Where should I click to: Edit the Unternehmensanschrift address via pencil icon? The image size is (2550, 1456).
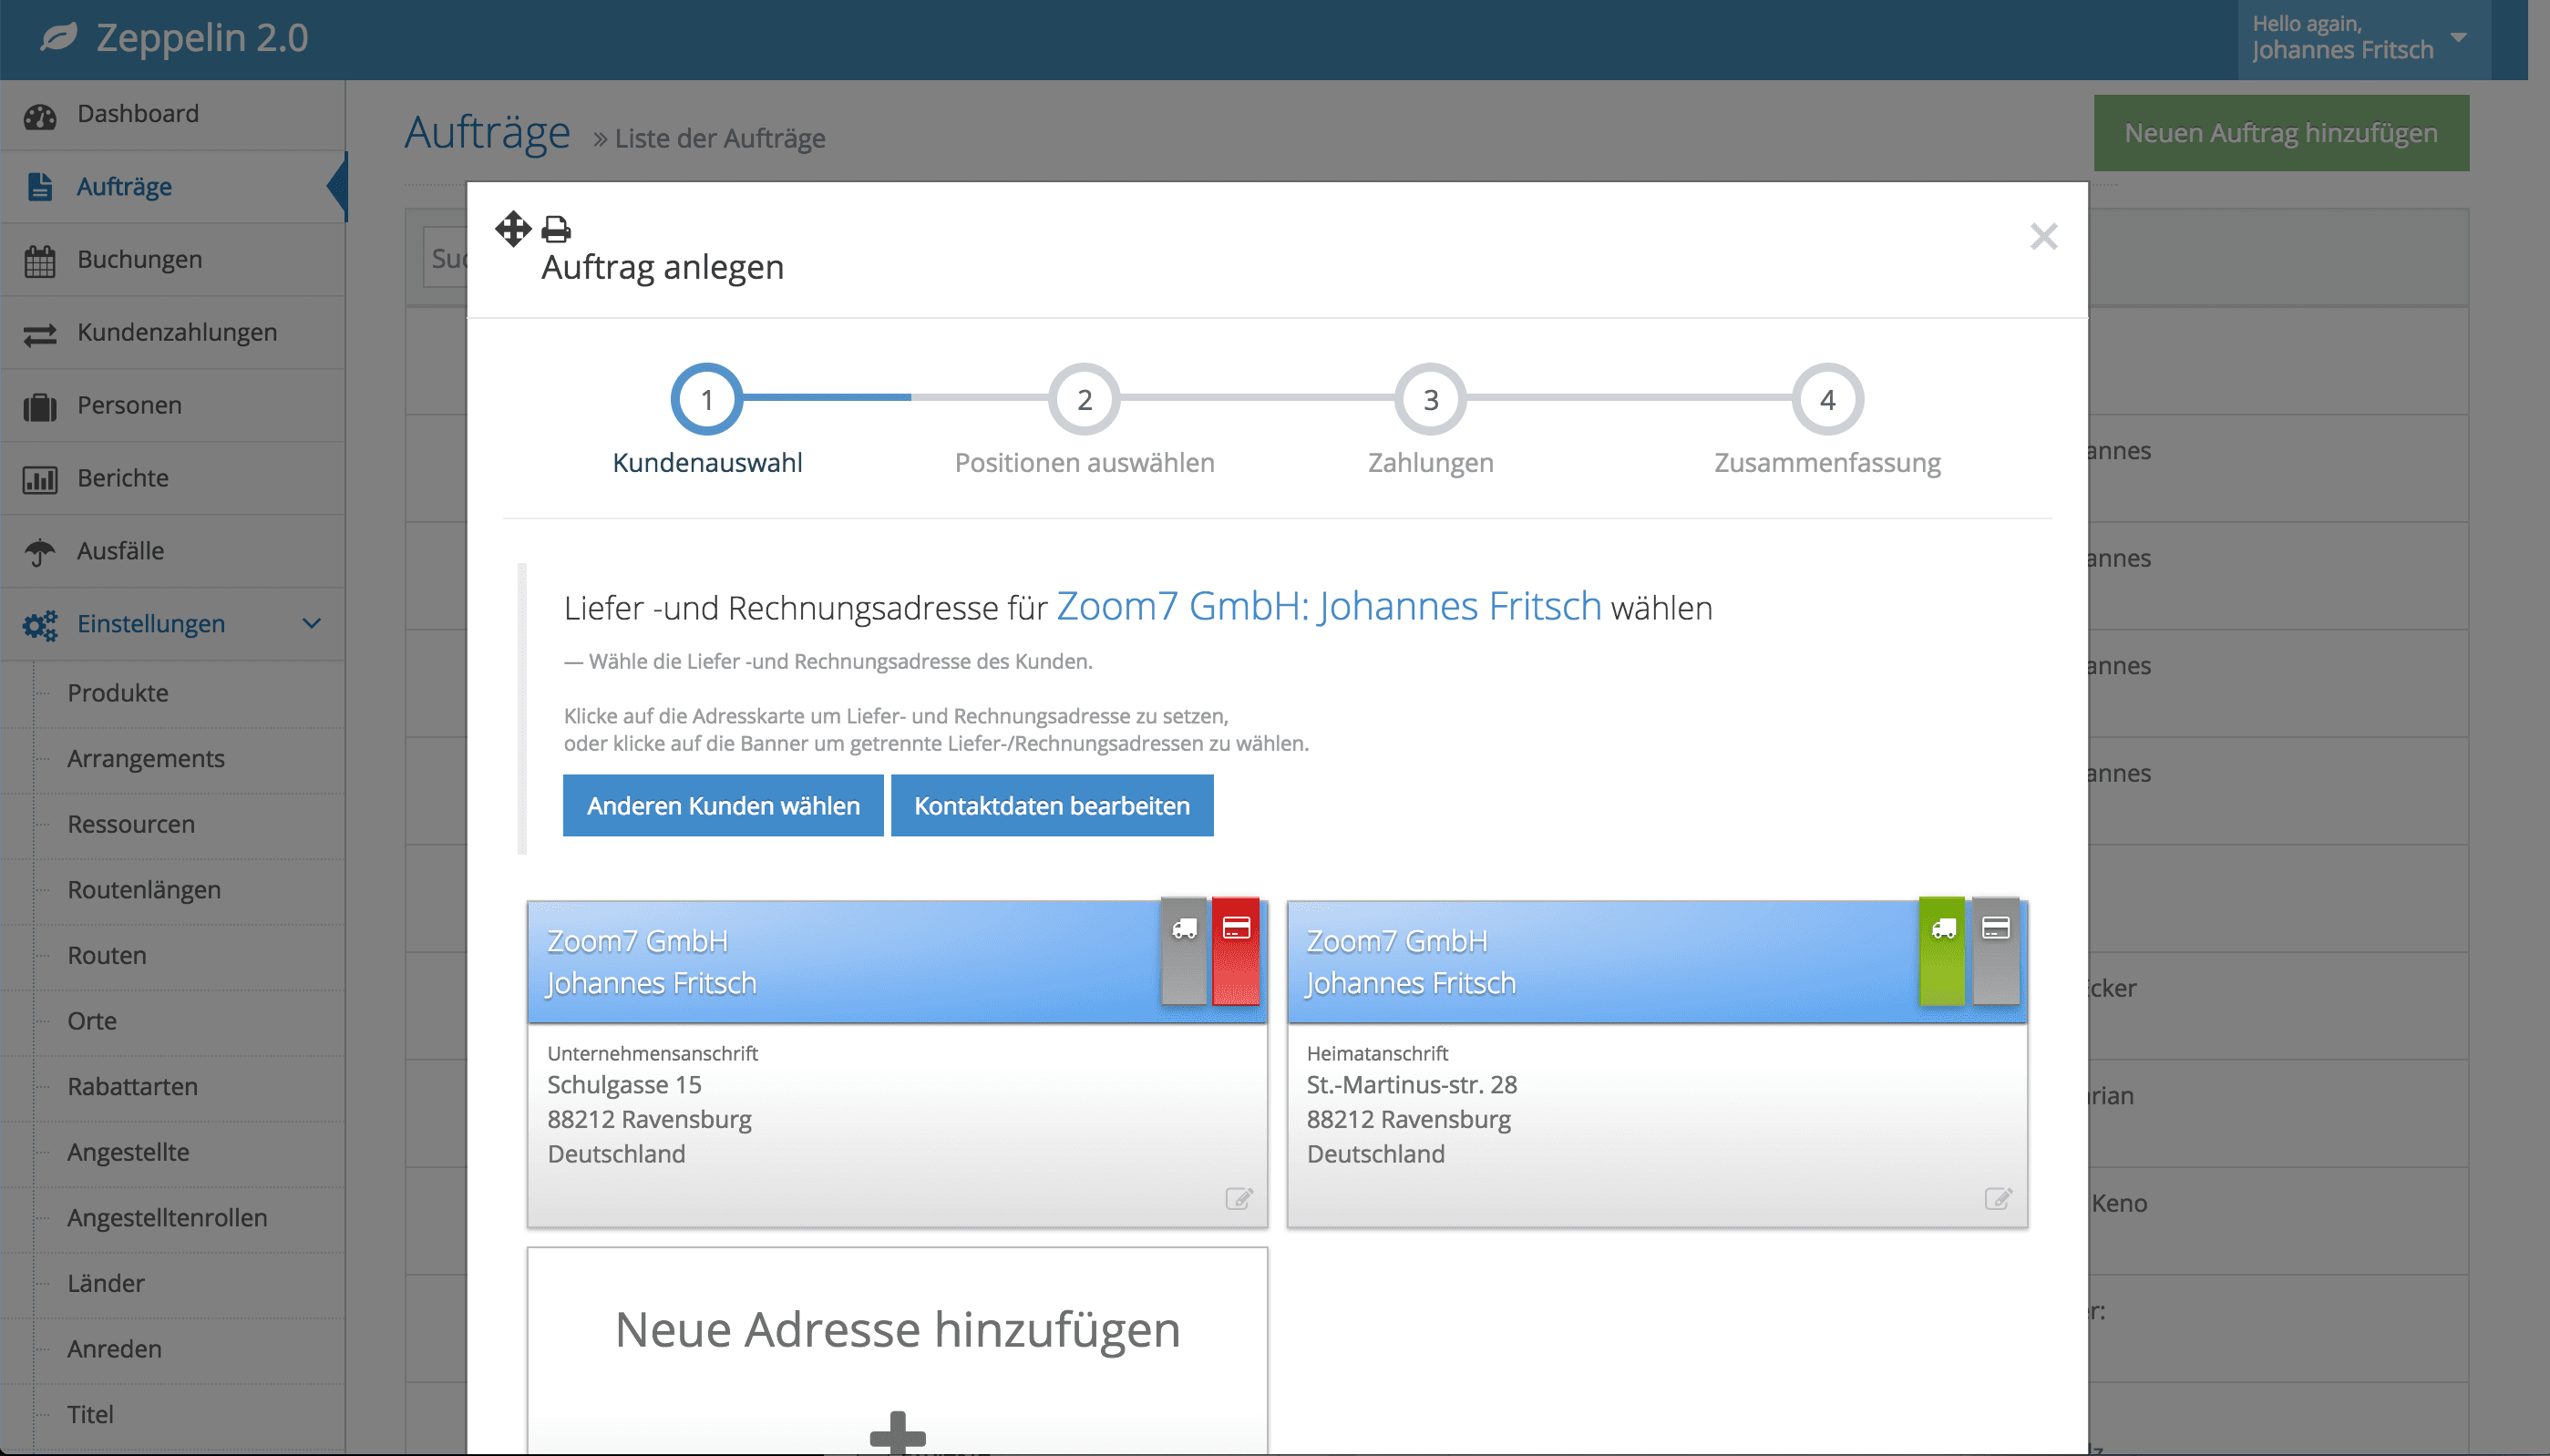click(1239, 1198)
